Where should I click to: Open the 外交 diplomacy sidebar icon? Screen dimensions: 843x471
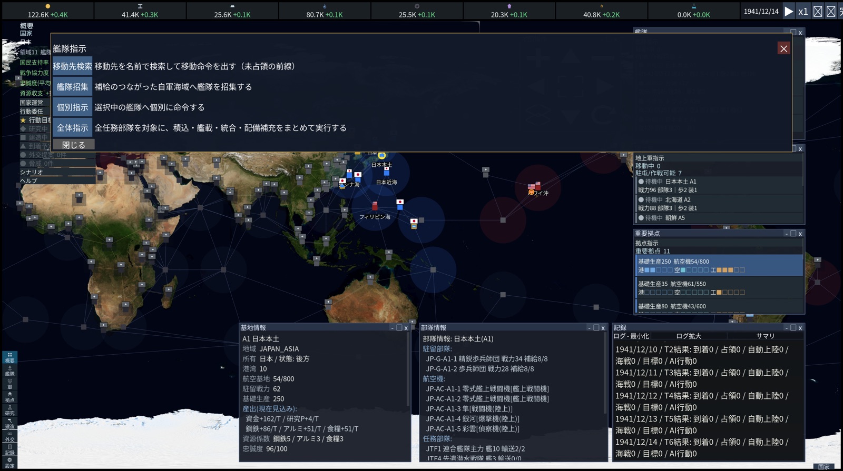click(x=9, y=436)
